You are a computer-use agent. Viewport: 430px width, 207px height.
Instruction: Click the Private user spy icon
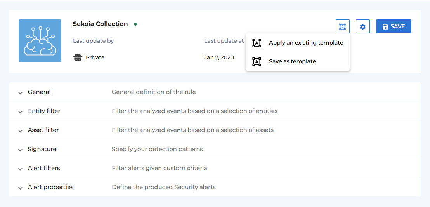click(78, 57)
